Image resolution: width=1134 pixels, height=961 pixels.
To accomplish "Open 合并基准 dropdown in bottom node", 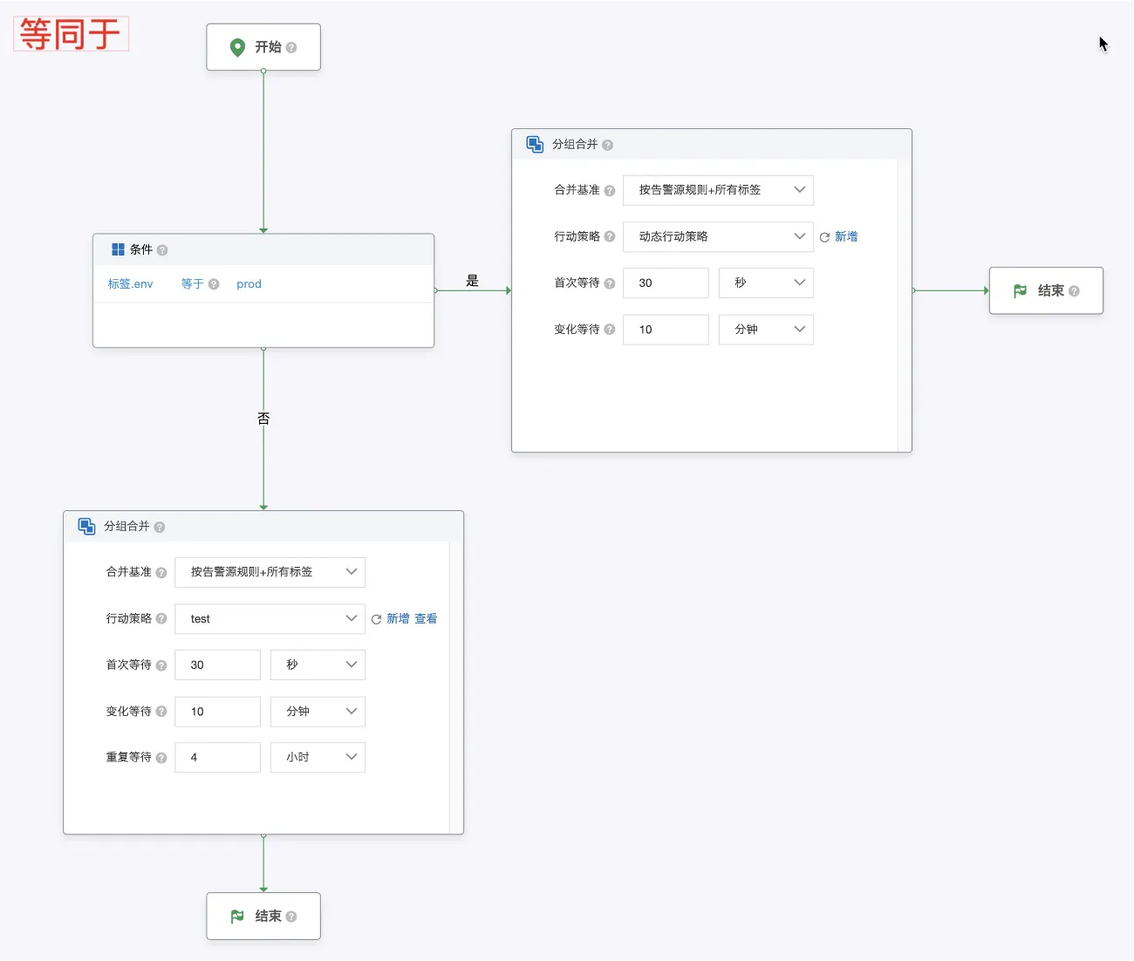I will [270, 572].
